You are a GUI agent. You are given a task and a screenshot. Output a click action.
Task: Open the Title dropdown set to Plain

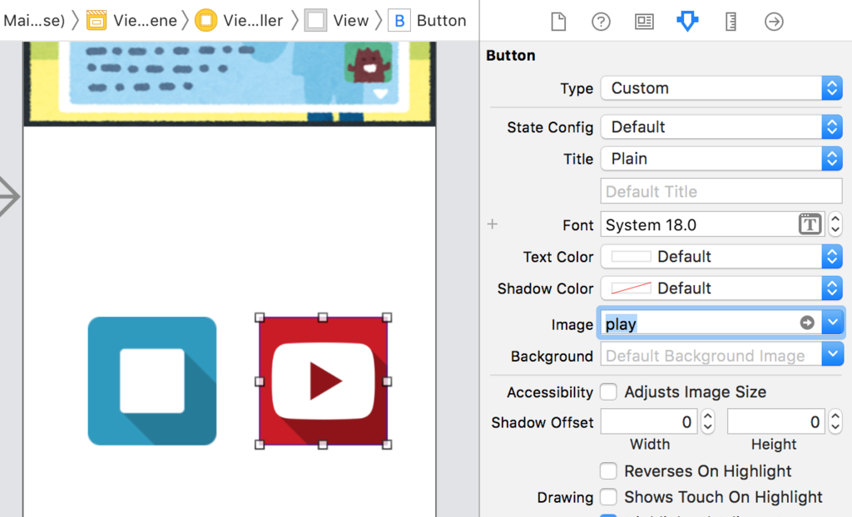(721, 159)
